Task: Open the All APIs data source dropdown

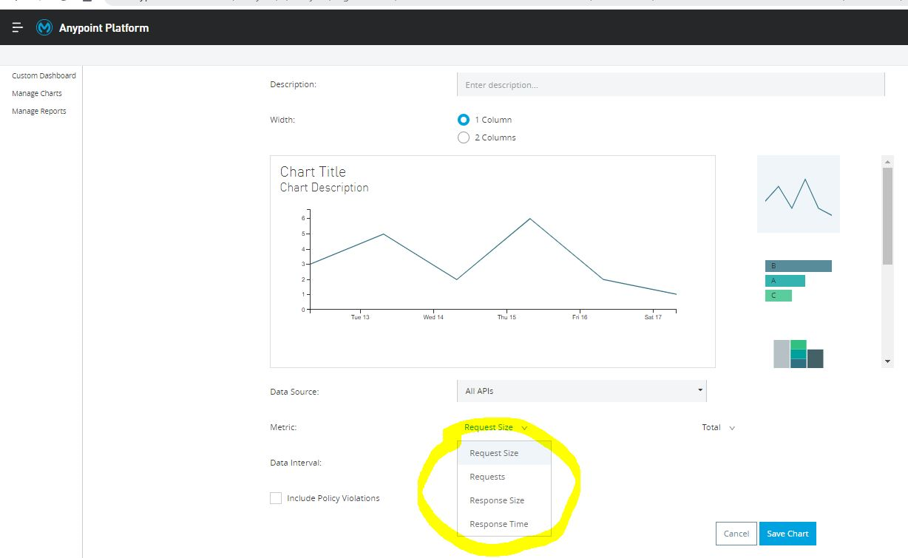Action: click(x=581, y=390)
